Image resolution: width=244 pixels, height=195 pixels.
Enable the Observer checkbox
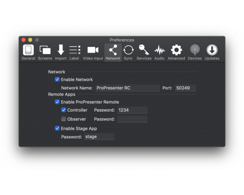coord(63,119)
